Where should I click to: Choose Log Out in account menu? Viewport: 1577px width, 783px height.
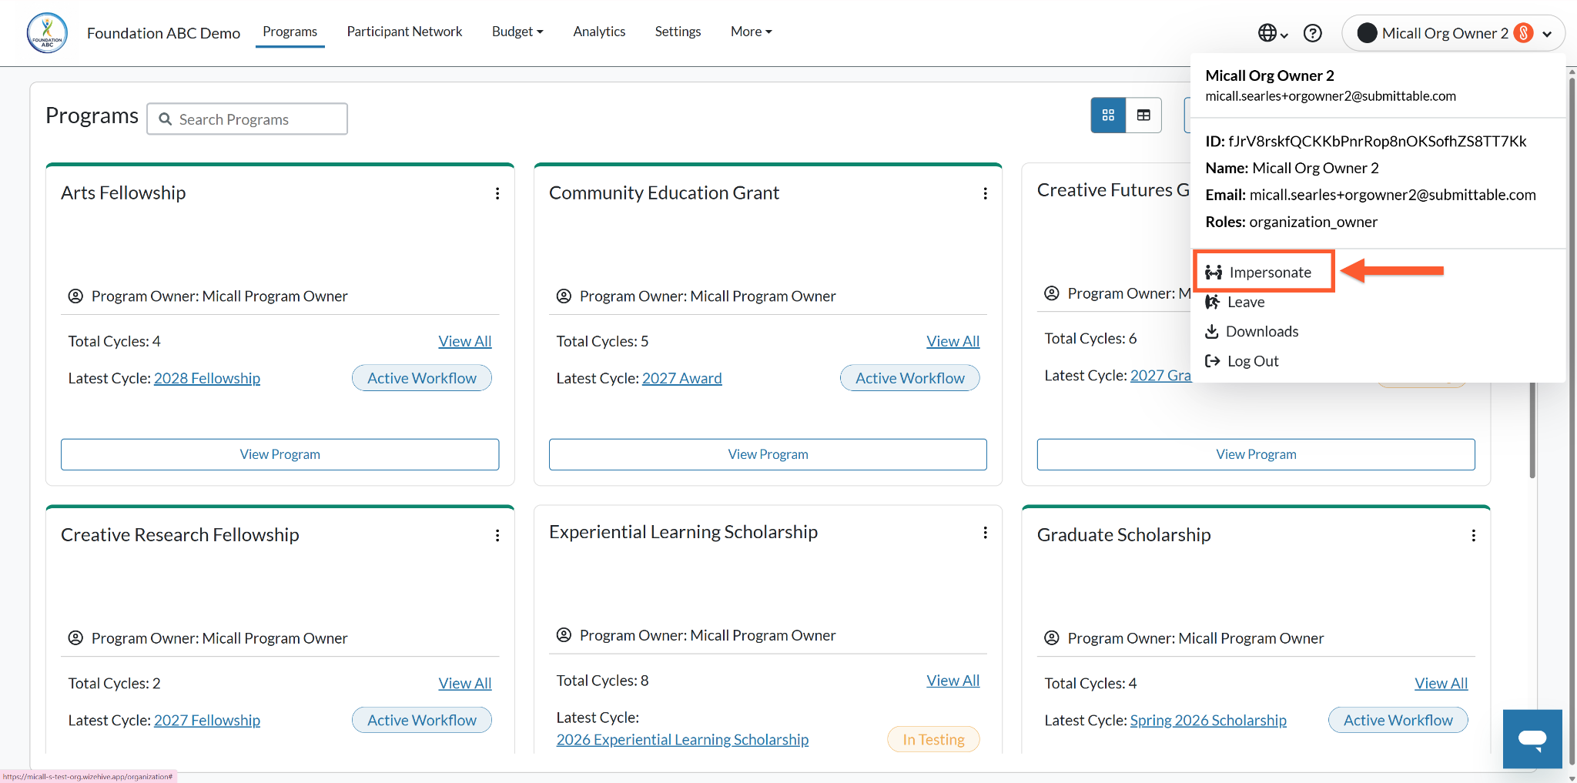click(1241, 361)
